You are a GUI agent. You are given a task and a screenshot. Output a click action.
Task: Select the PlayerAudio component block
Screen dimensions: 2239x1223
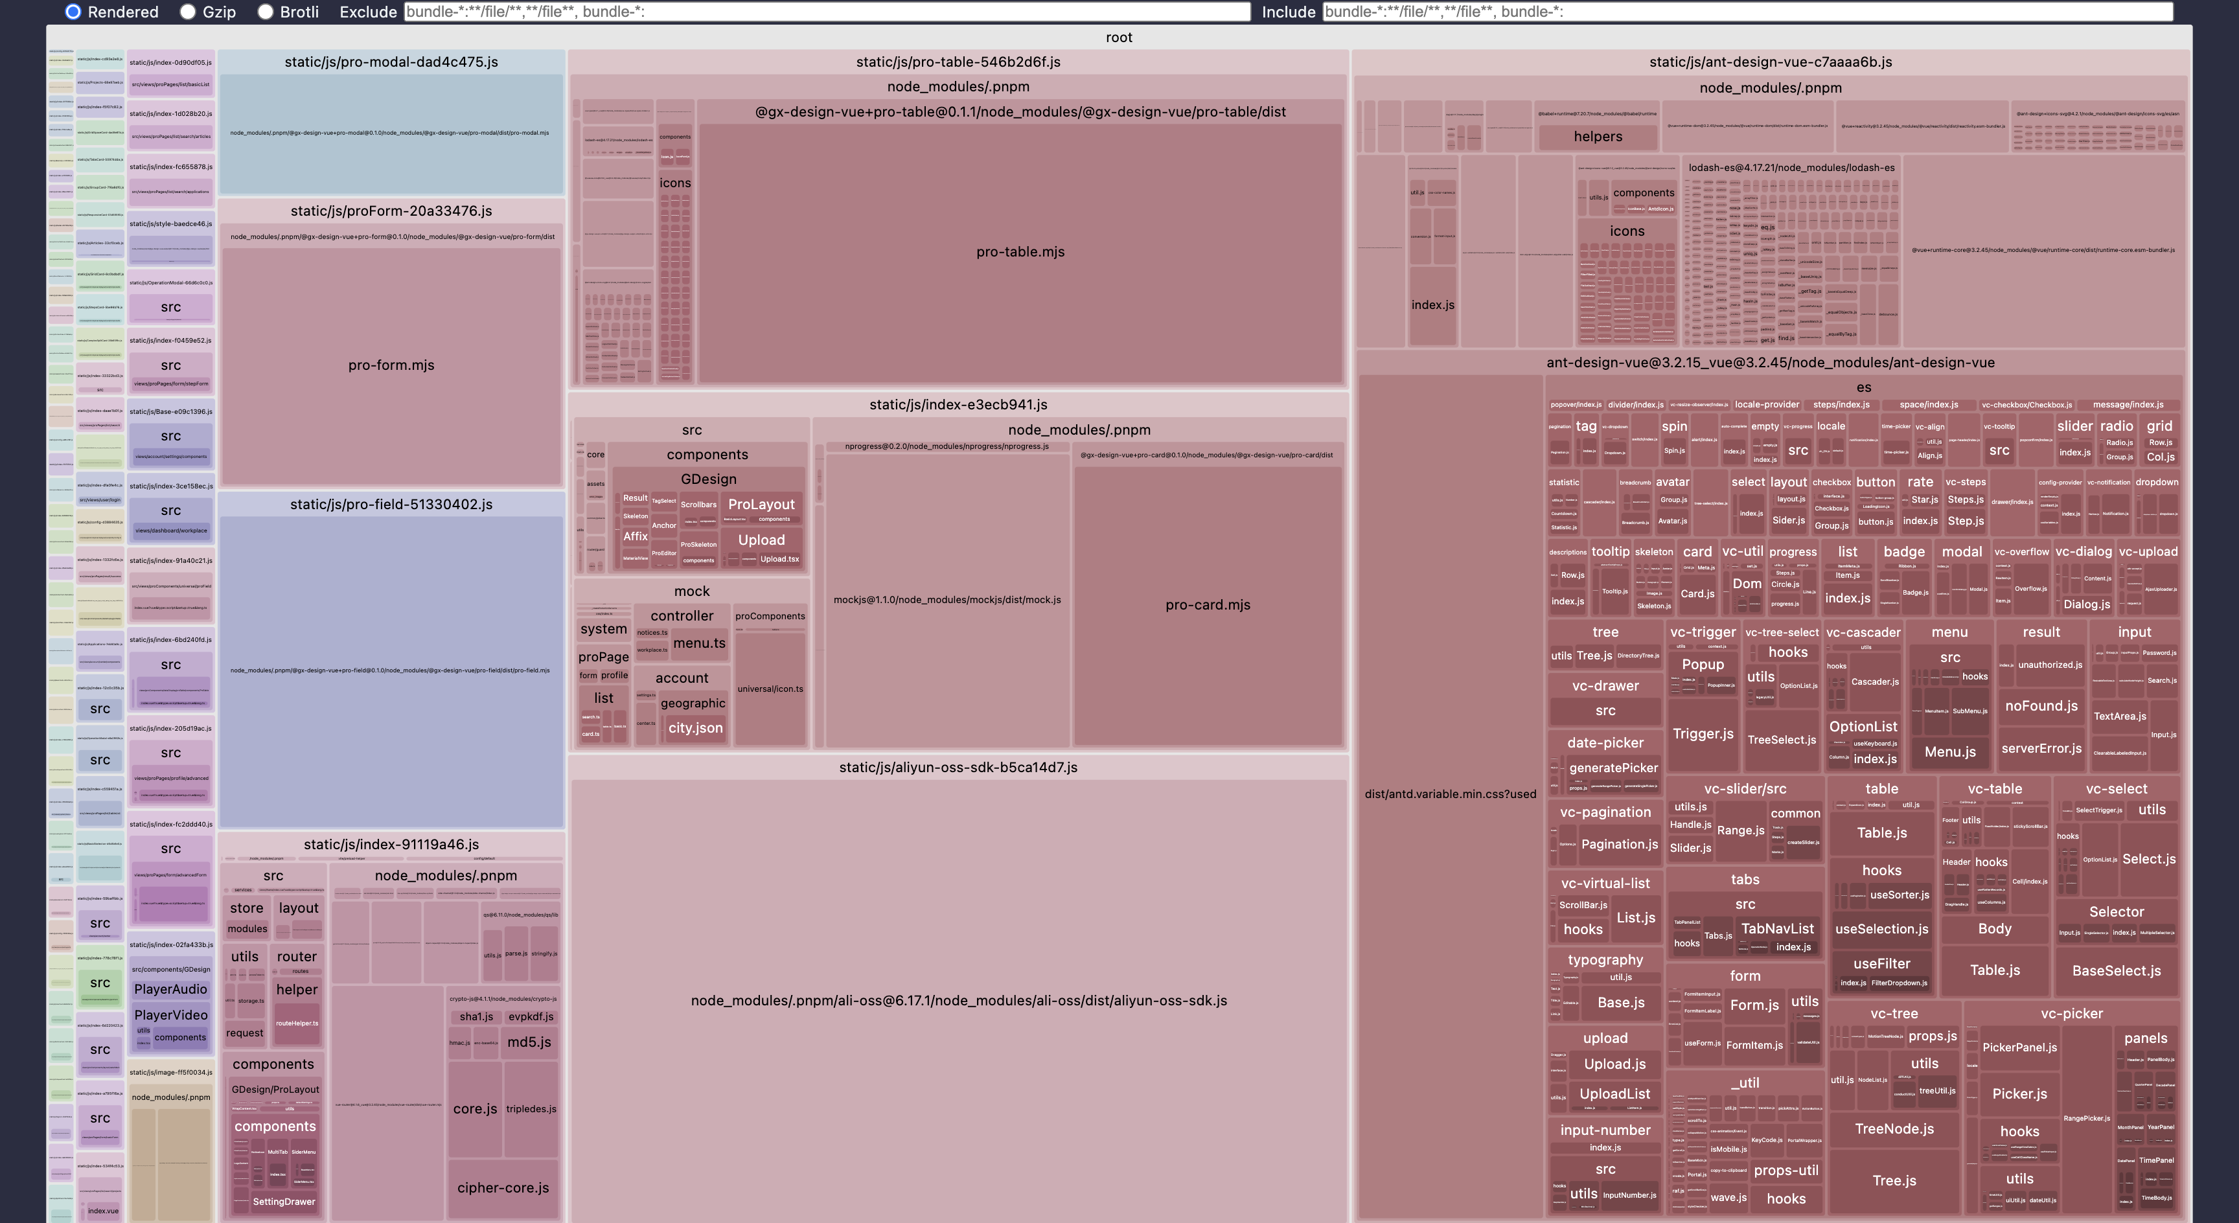[170, 989]
